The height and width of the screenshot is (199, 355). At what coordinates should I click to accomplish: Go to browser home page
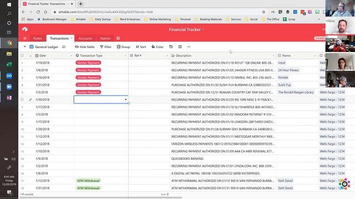(45, 12)
